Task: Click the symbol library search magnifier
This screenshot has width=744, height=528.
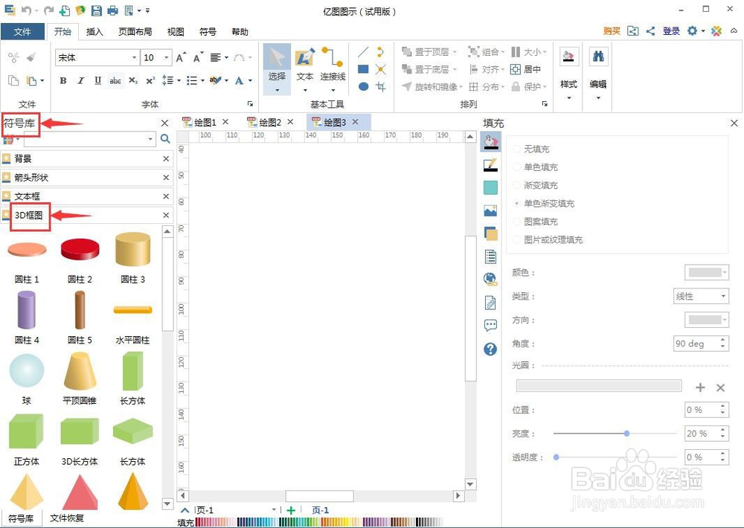Action: 165,138
